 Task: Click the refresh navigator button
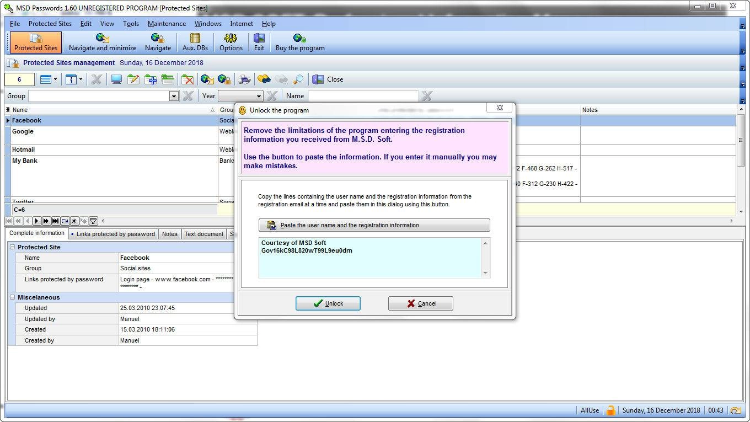click(65, 221)
